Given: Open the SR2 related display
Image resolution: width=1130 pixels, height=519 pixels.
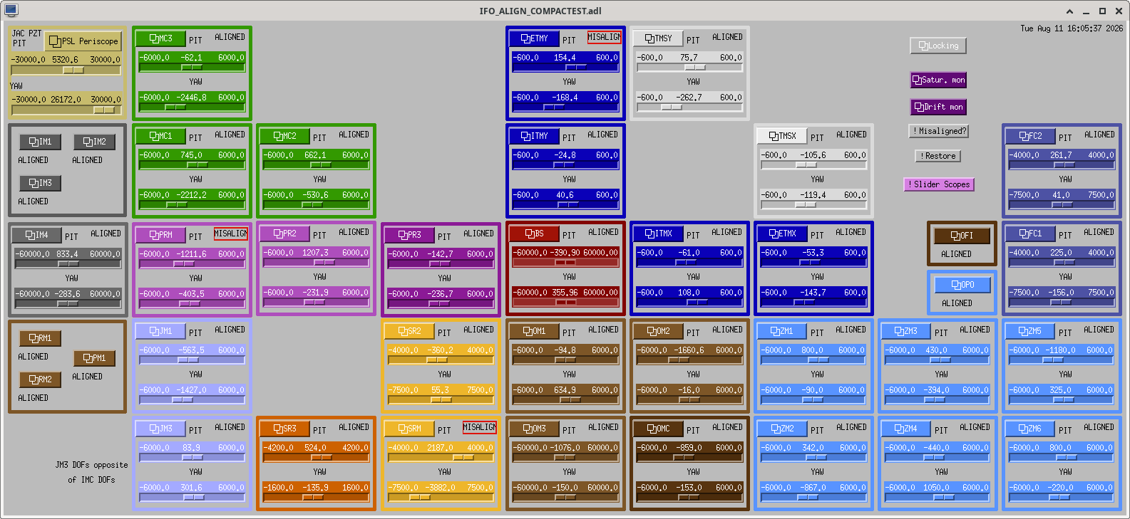Looking at the screenshot, I should [x=409, y=331].
